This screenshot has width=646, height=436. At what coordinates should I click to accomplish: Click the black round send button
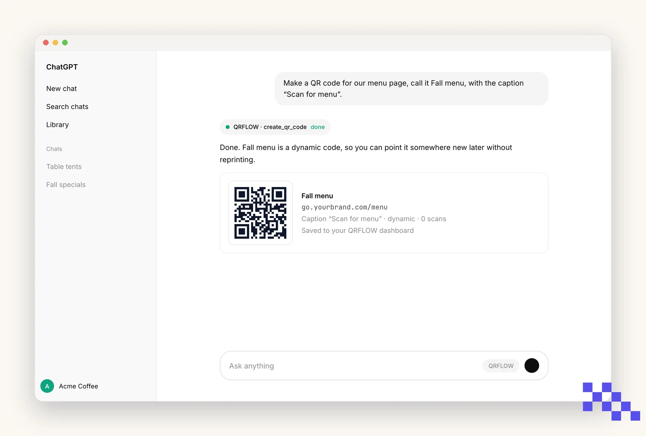(x=532, y=365)
